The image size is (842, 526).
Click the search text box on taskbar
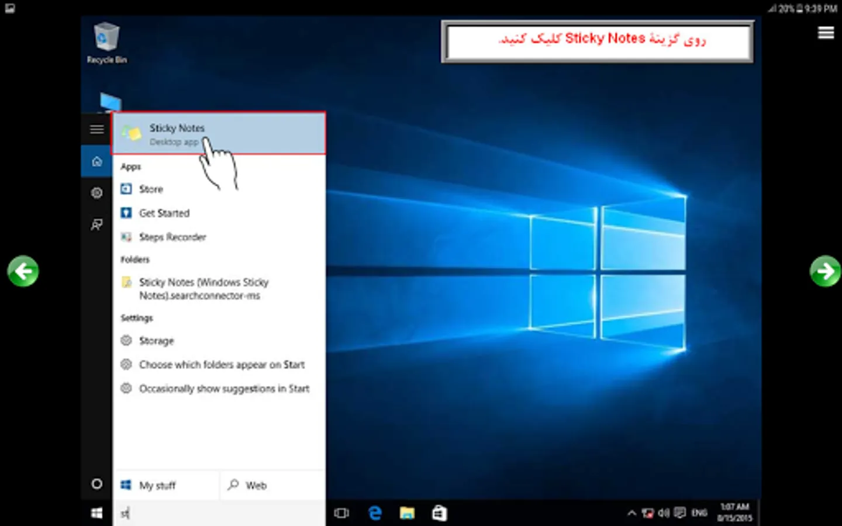pyautogui.click(x=219, y=513)
